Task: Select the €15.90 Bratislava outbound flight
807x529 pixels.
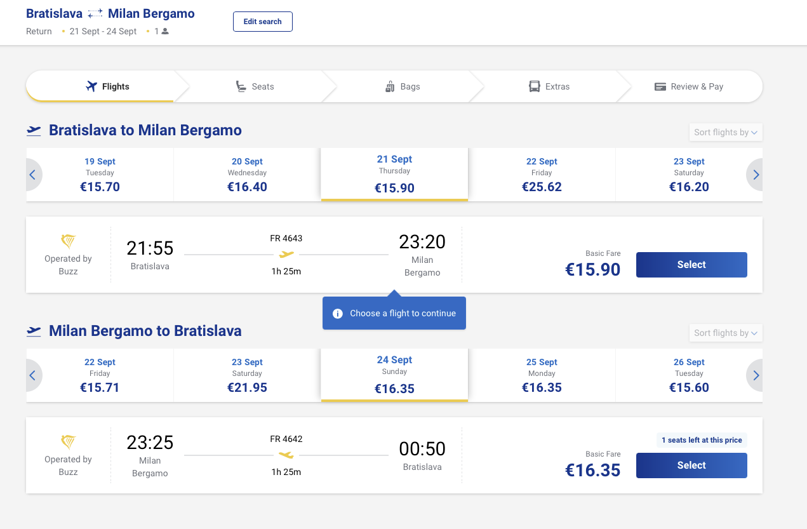Action: (x=691, y=265)
